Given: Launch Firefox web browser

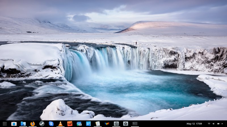Looking at the screenshot, I should pyautogui.click(x=33, y=124).
